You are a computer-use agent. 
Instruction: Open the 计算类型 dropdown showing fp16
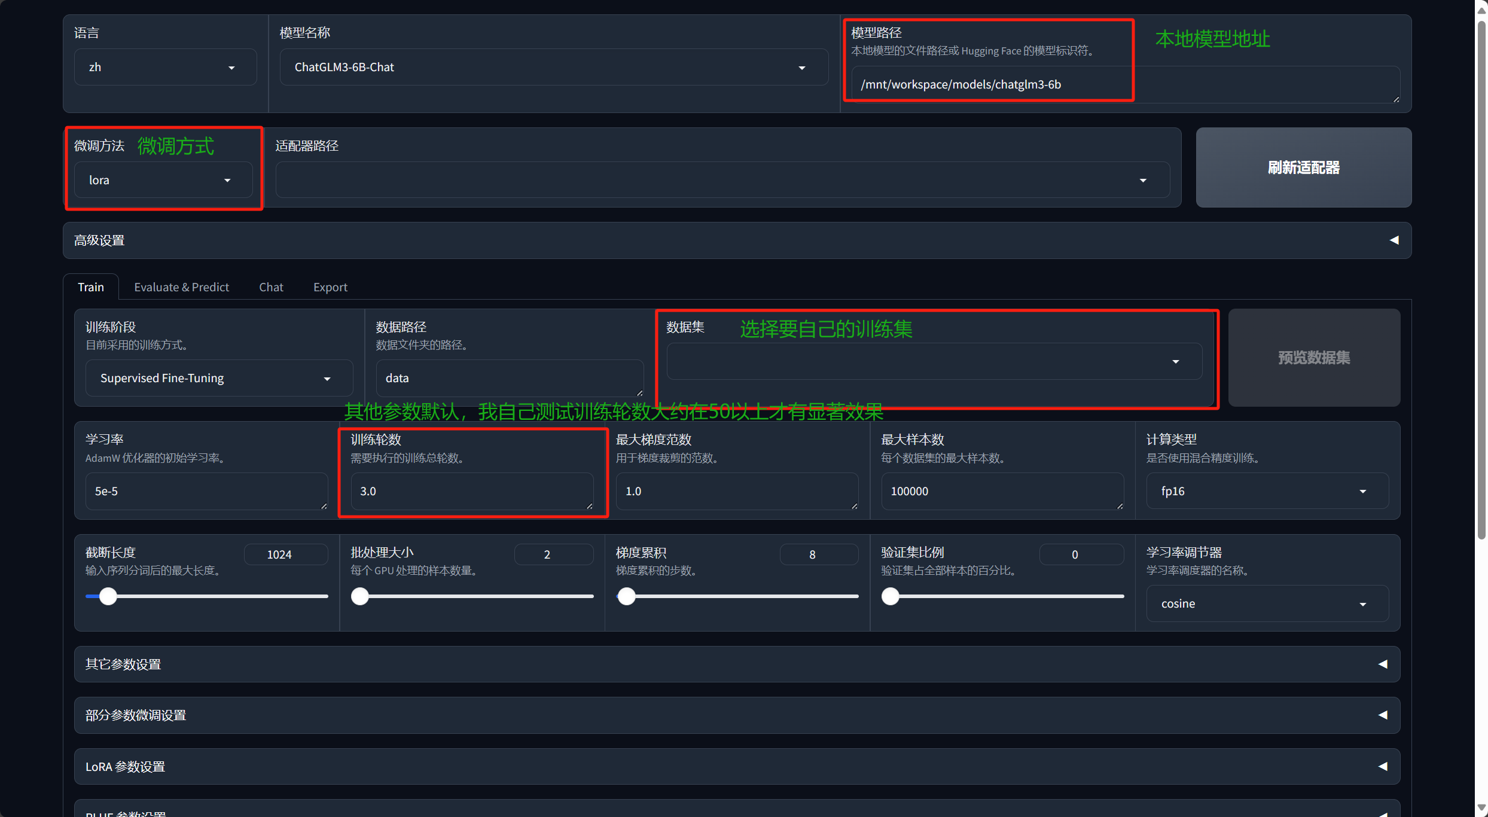[x=1267, y=491]
